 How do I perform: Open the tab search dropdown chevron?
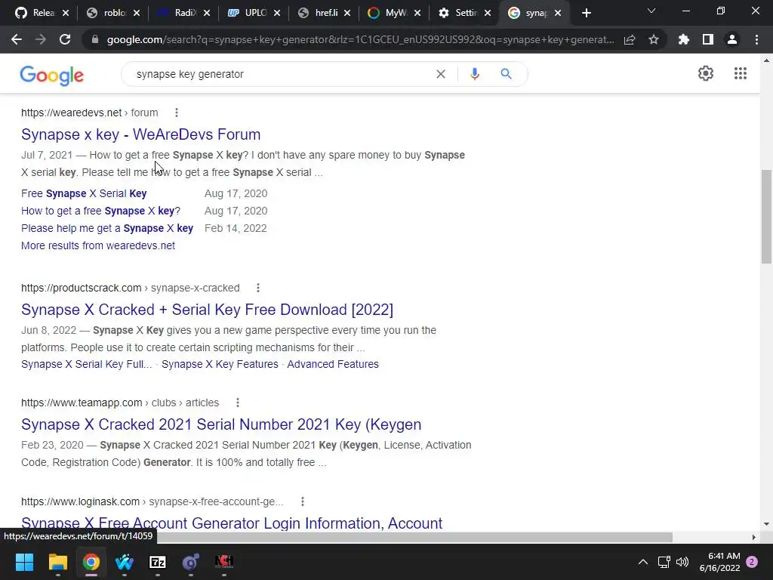651,11
